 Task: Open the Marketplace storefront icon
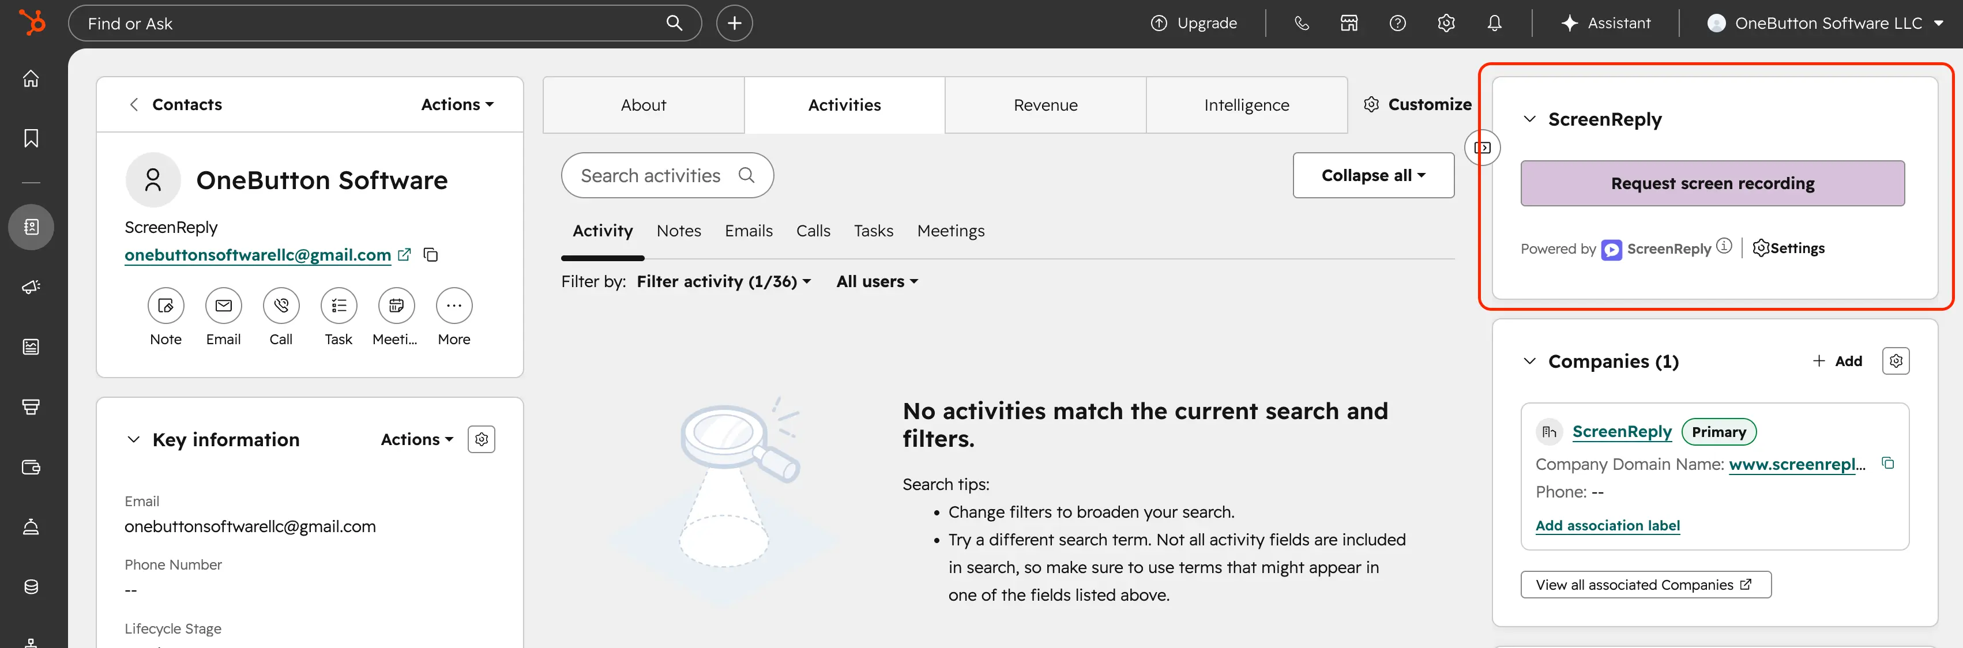click(1349, 23)
